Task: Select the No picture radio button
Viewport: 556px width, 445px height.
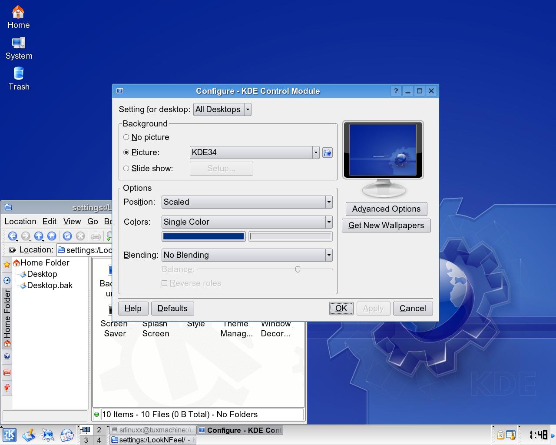Action: pos(126,137)
